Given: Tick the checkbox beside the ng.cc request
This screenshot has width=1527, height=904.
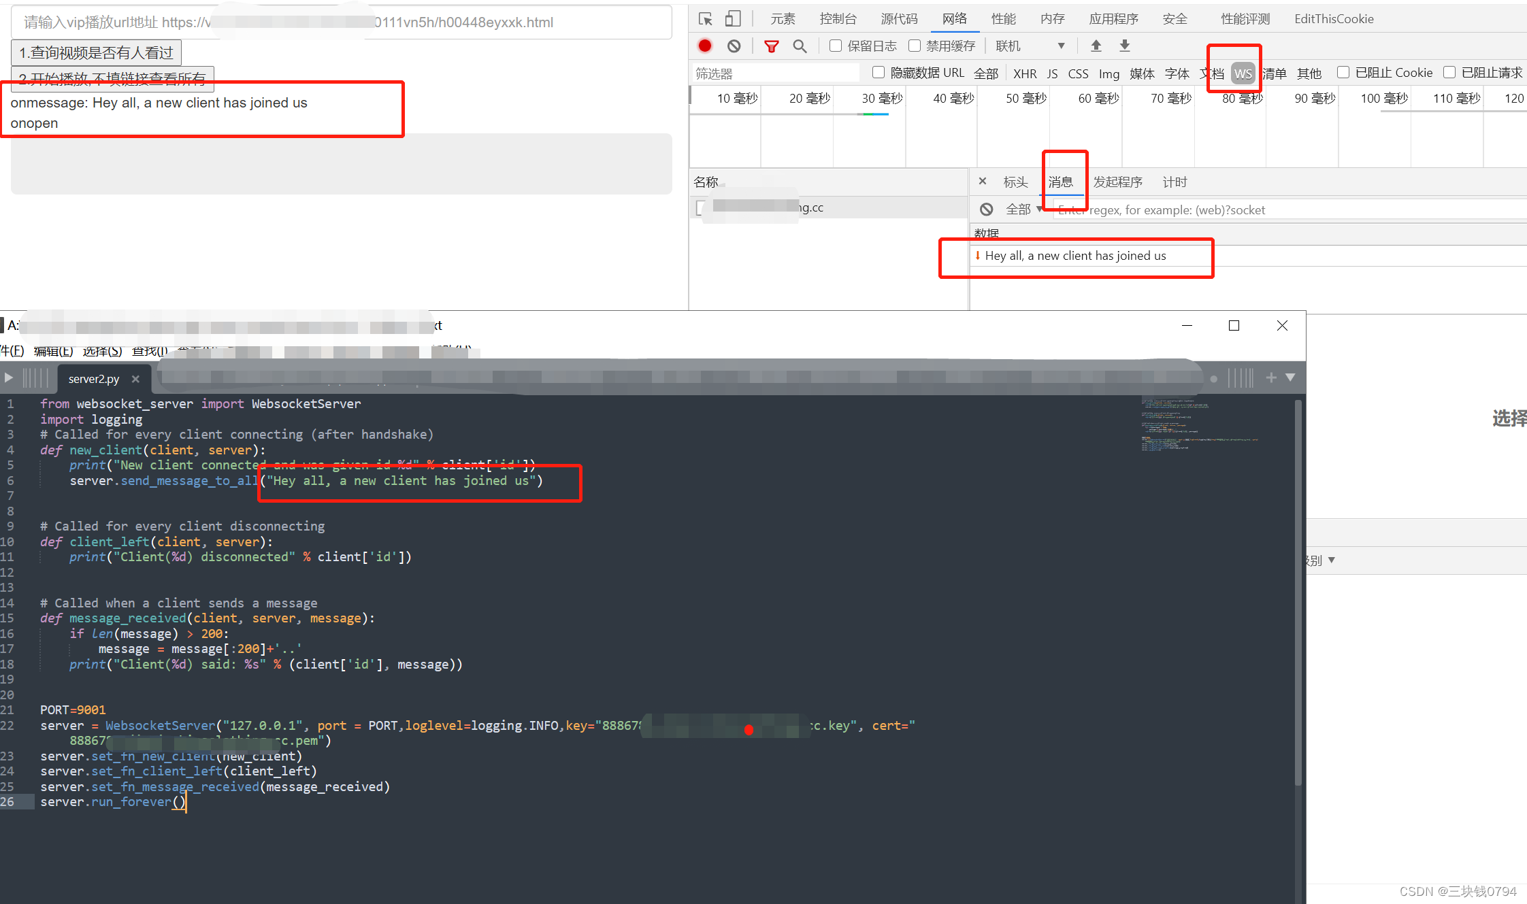Looking at the screenshot, I should coord(701,207).
